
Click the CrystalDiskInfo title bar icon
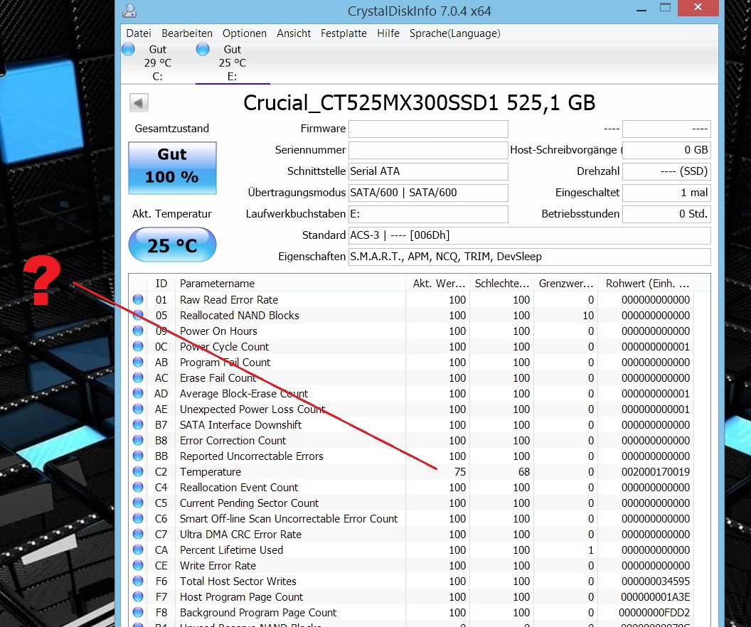coord(129,11)
